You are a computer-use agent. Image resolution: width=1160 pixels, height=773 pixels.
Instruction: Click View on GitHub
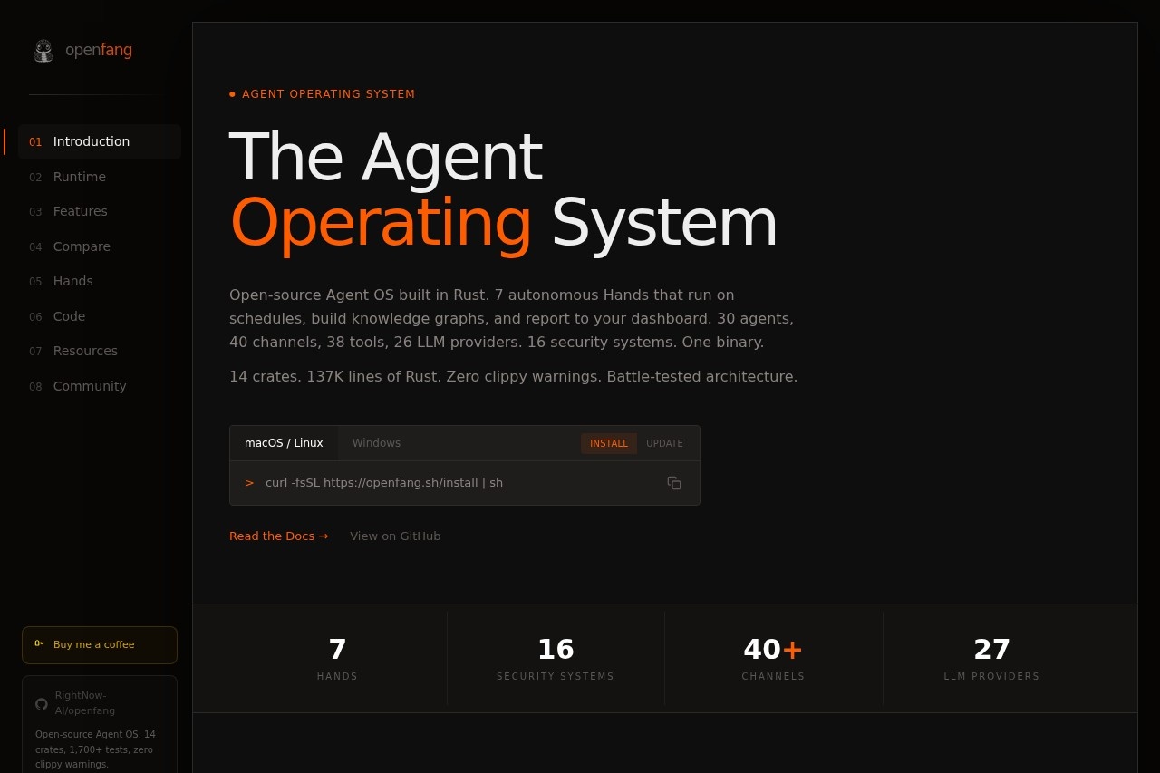395,536
